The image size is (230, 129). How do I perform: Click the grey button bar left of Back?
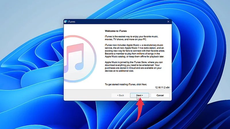click(86, 95)
